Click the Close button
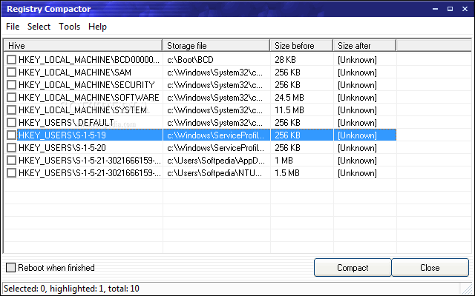The width and height of the screenshot is (475, 296). pos(430,268)
